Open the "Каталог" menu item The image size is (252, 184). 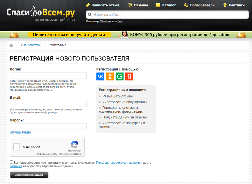click(169, 5)
